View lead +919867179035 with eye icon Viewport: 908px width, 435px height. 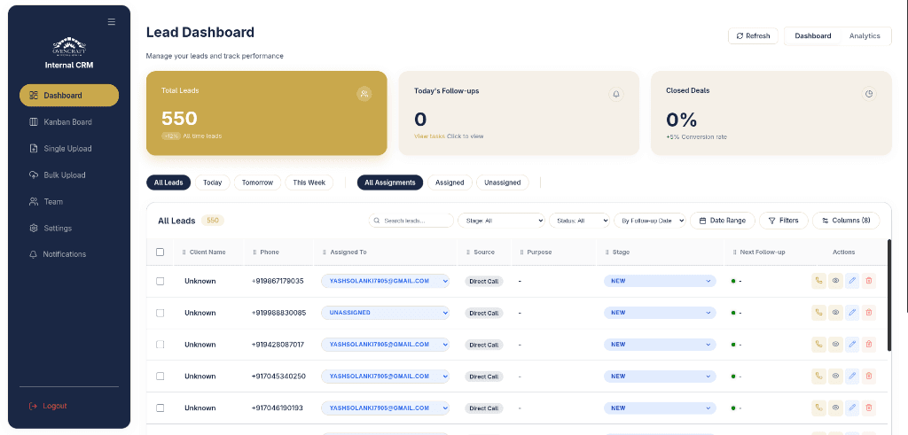click(x=835, y=281)
